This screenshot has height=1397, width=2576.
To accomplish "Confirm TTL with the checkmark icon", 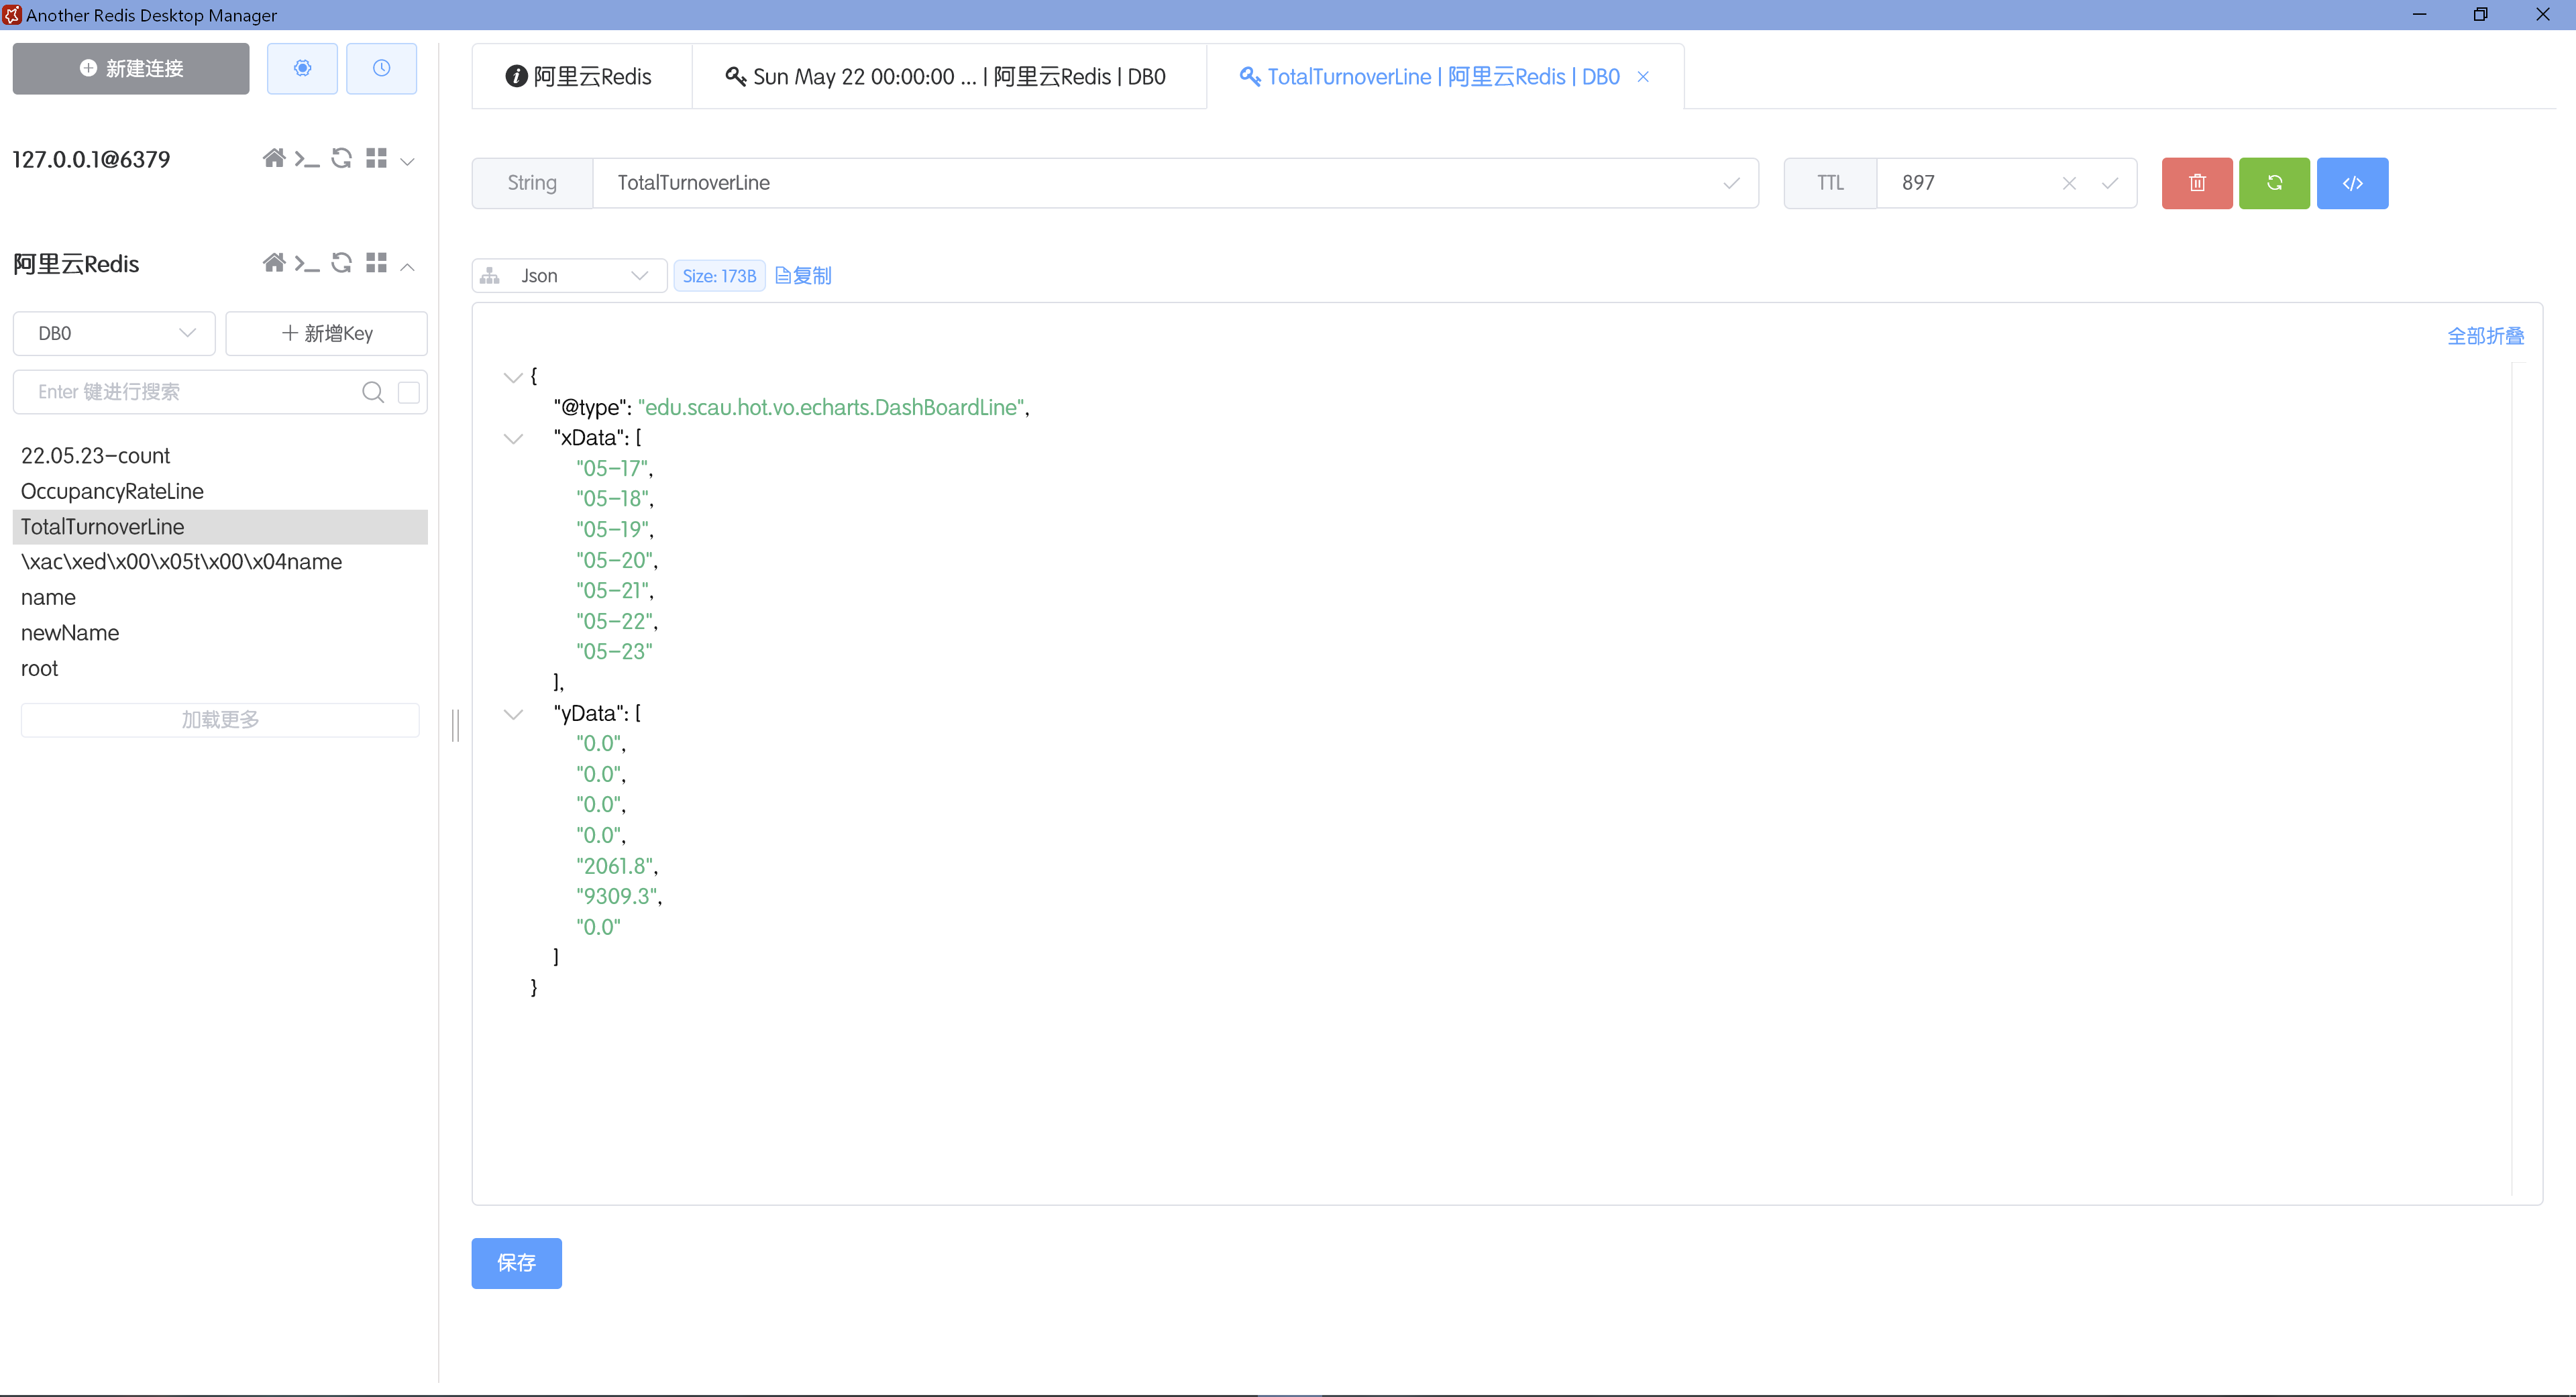I will tap(2109, 183).
